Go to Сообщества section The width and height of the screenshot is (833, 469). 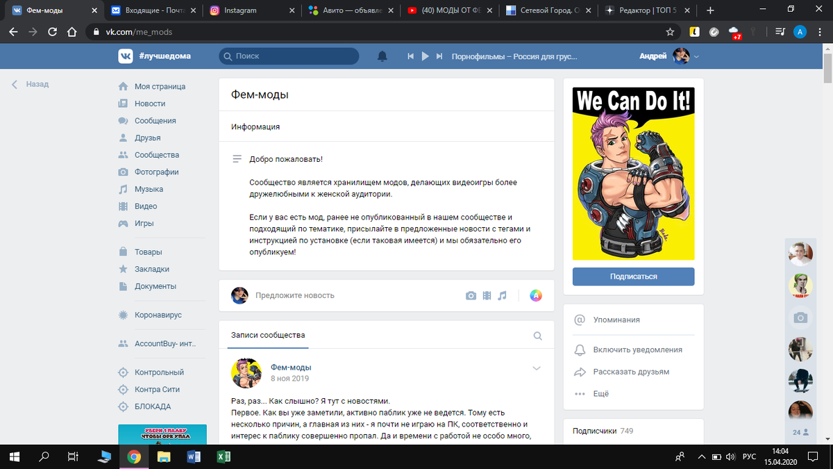[x=157, y=155]
